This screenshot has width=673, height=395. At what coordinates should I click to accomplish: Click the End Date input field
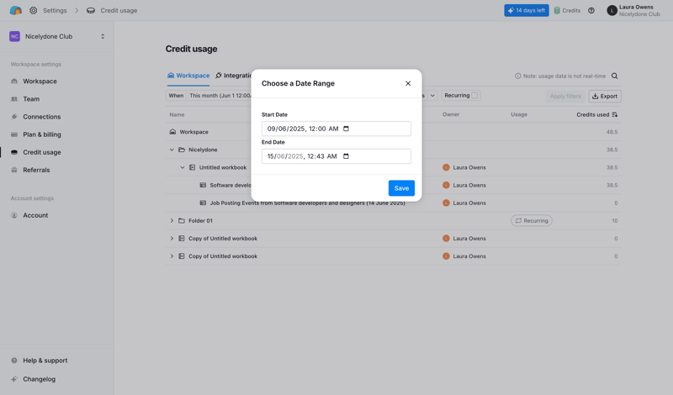[336, 156]
